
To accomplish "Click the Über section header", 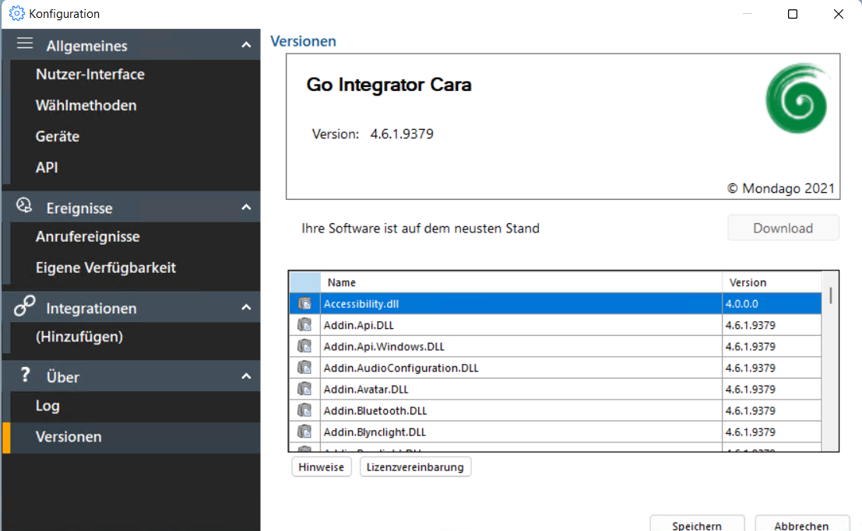I will [x=131, y=376].
